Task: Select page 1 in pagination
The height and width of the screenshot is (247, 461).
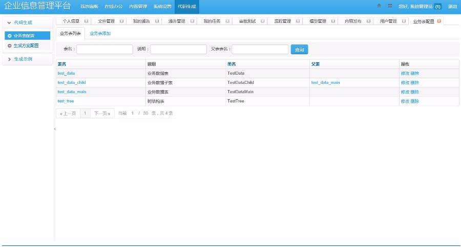Action: click(85, 114)
